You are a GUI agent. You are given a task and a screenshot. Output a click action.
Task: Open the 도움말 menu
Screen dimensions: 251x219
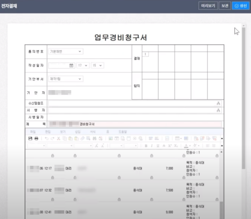click(x=123, y=132)
